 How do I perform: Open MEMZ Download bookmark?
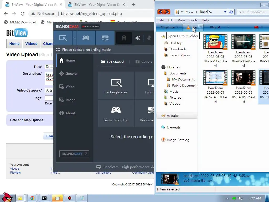pyautogui.click(x=20, y=22)
